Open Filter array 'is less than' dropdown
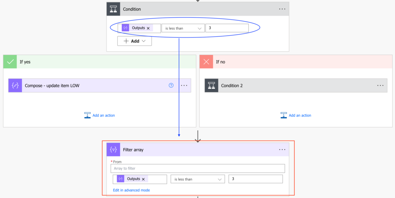Screen dimensions: 395x198 tap(198, 179)
